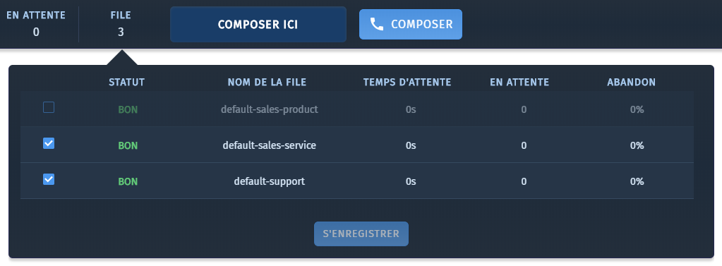Screen dimensions: 722x266
Task: Click the Composer Ici button
Action: tap(258, 25)
